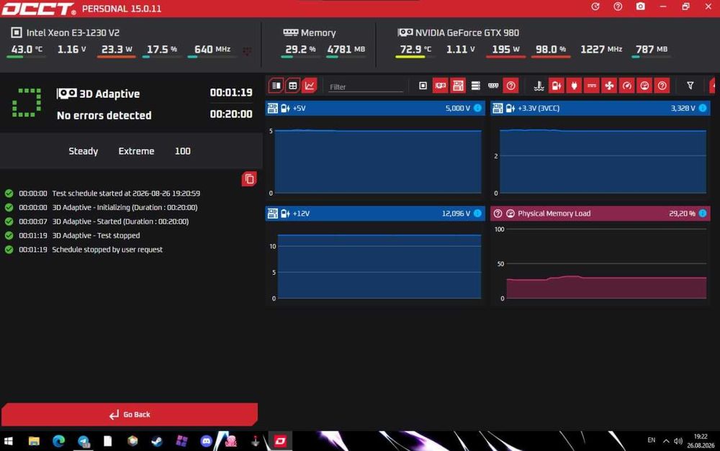
Task: Click the history clock icon in title bar
Action: [x=595, y=6]
